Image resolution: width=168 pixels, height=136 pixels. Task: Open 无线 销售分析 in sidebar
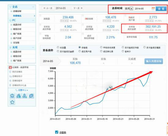point(17,56)
